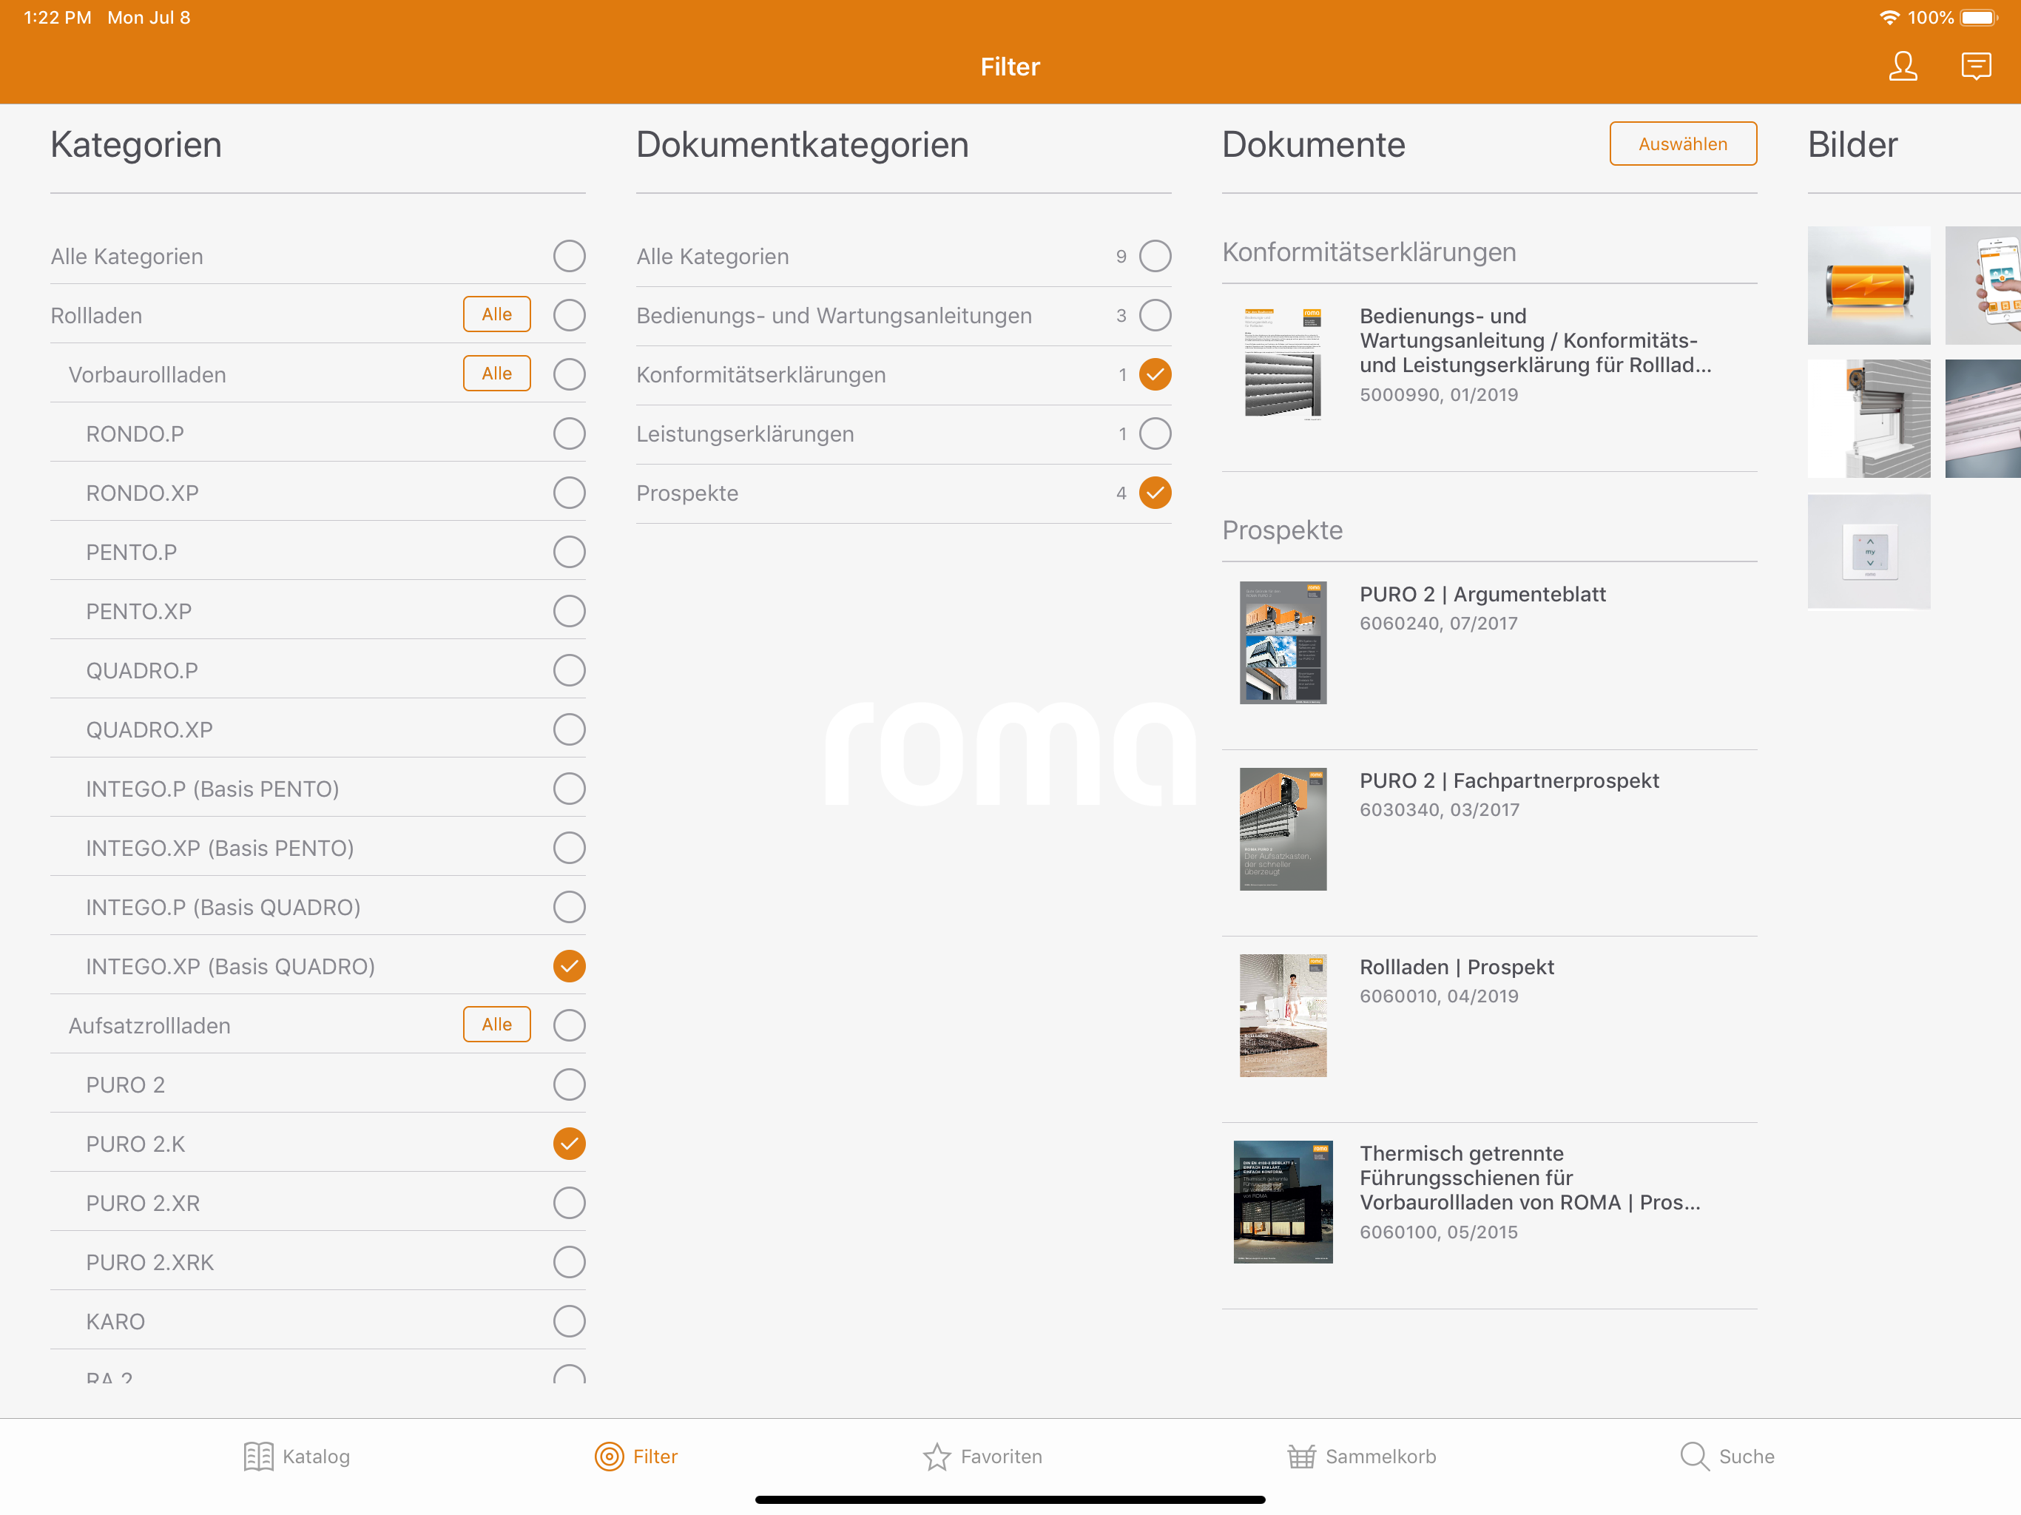Open PURO 2 Argumenteblatt thumbnail
The image size is (2021, 1515).
point(1283,642)
